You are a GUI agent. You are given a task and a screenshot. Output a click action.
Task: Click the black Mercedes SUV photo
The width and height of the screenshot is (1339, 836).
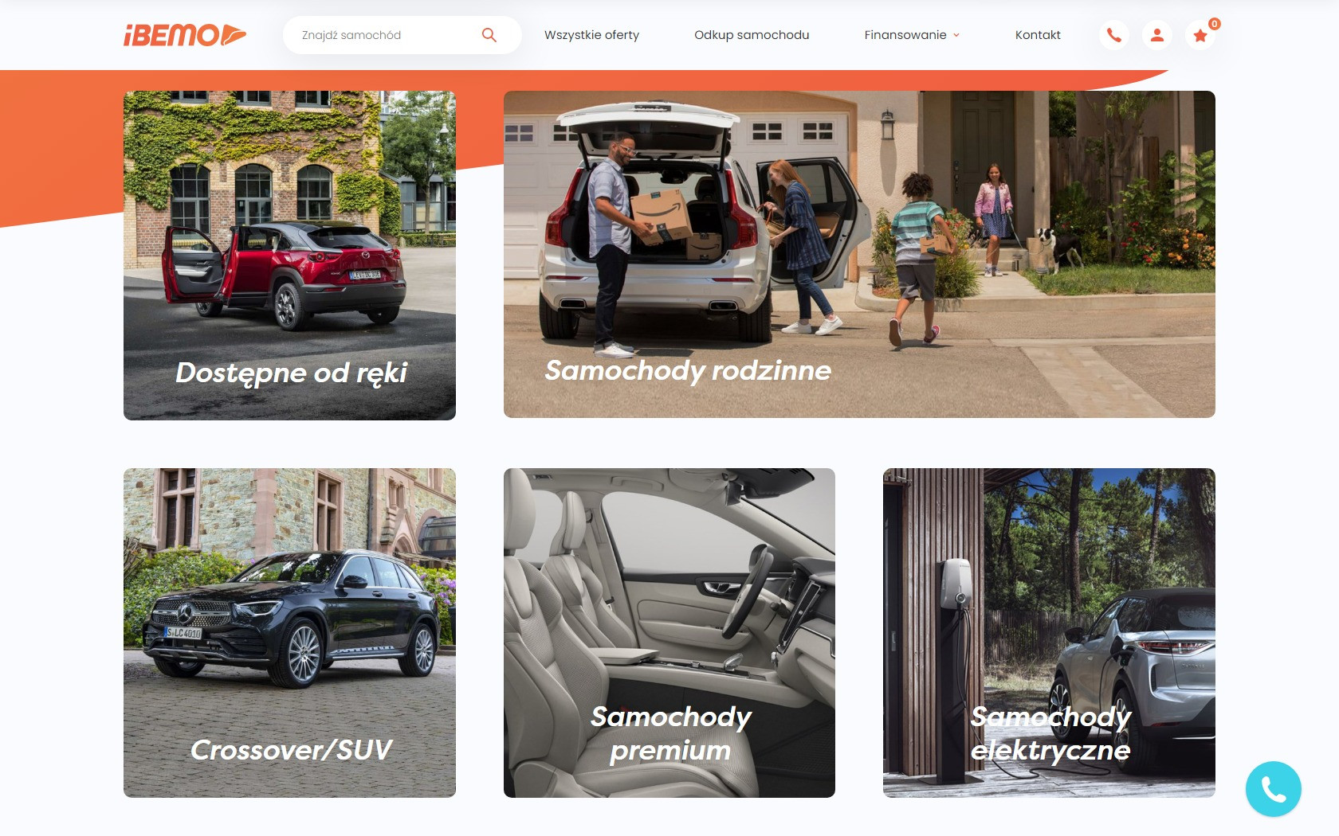coord(291,617)
